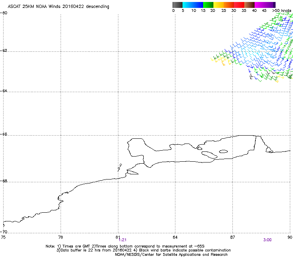Select the latitude label '-66'
Image resolution: width=293 pixels, height=257 pixels.
click(4, 134)
